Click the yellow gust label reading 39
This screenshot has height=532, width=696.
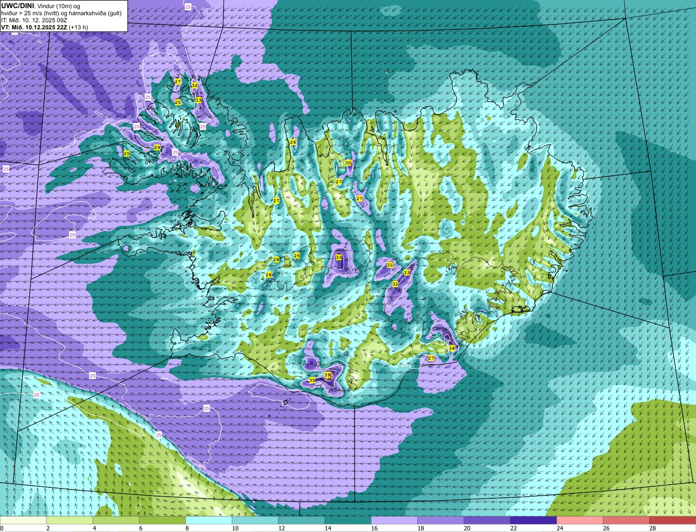click(x=327, y=375)
